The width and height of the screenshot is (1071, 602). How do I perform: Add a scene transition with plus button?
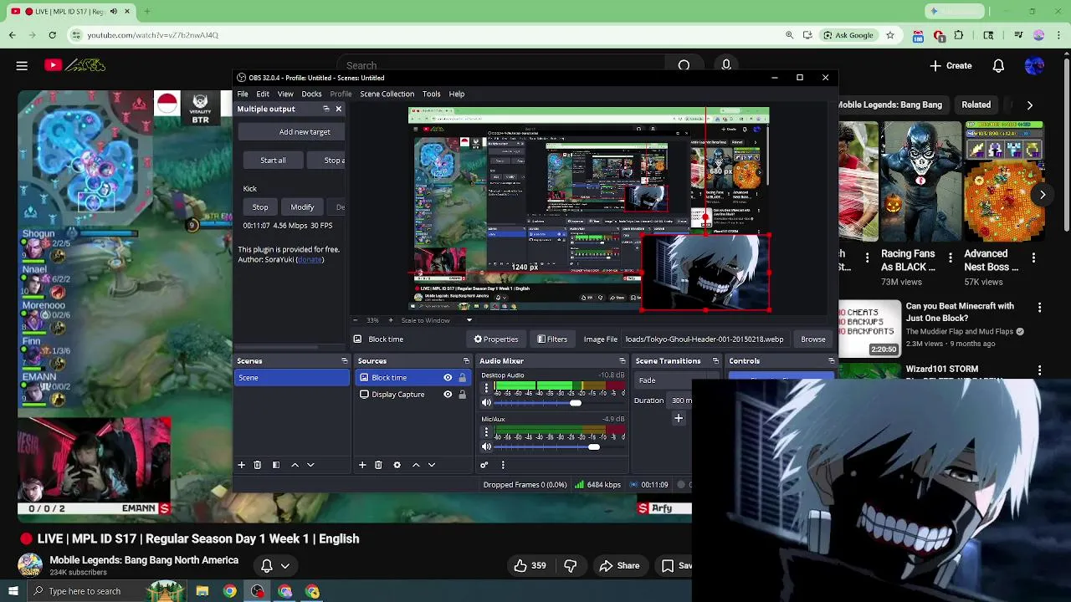[x=679, y=417]
